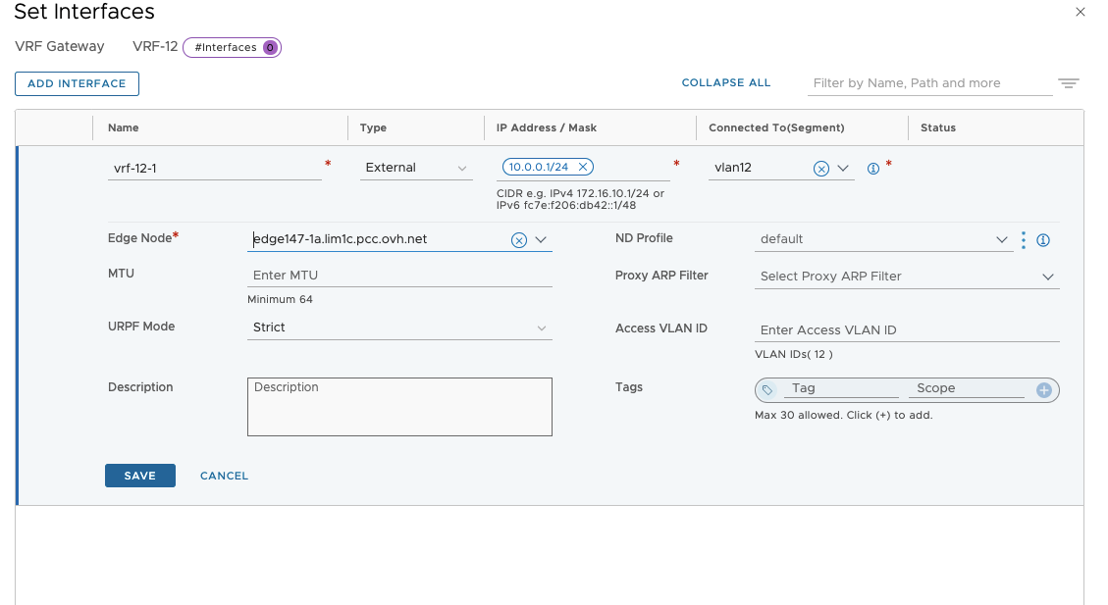Show ND Profile info tooltip icon
Viewport: 1108px width, 605px height.
[1043, 240]
